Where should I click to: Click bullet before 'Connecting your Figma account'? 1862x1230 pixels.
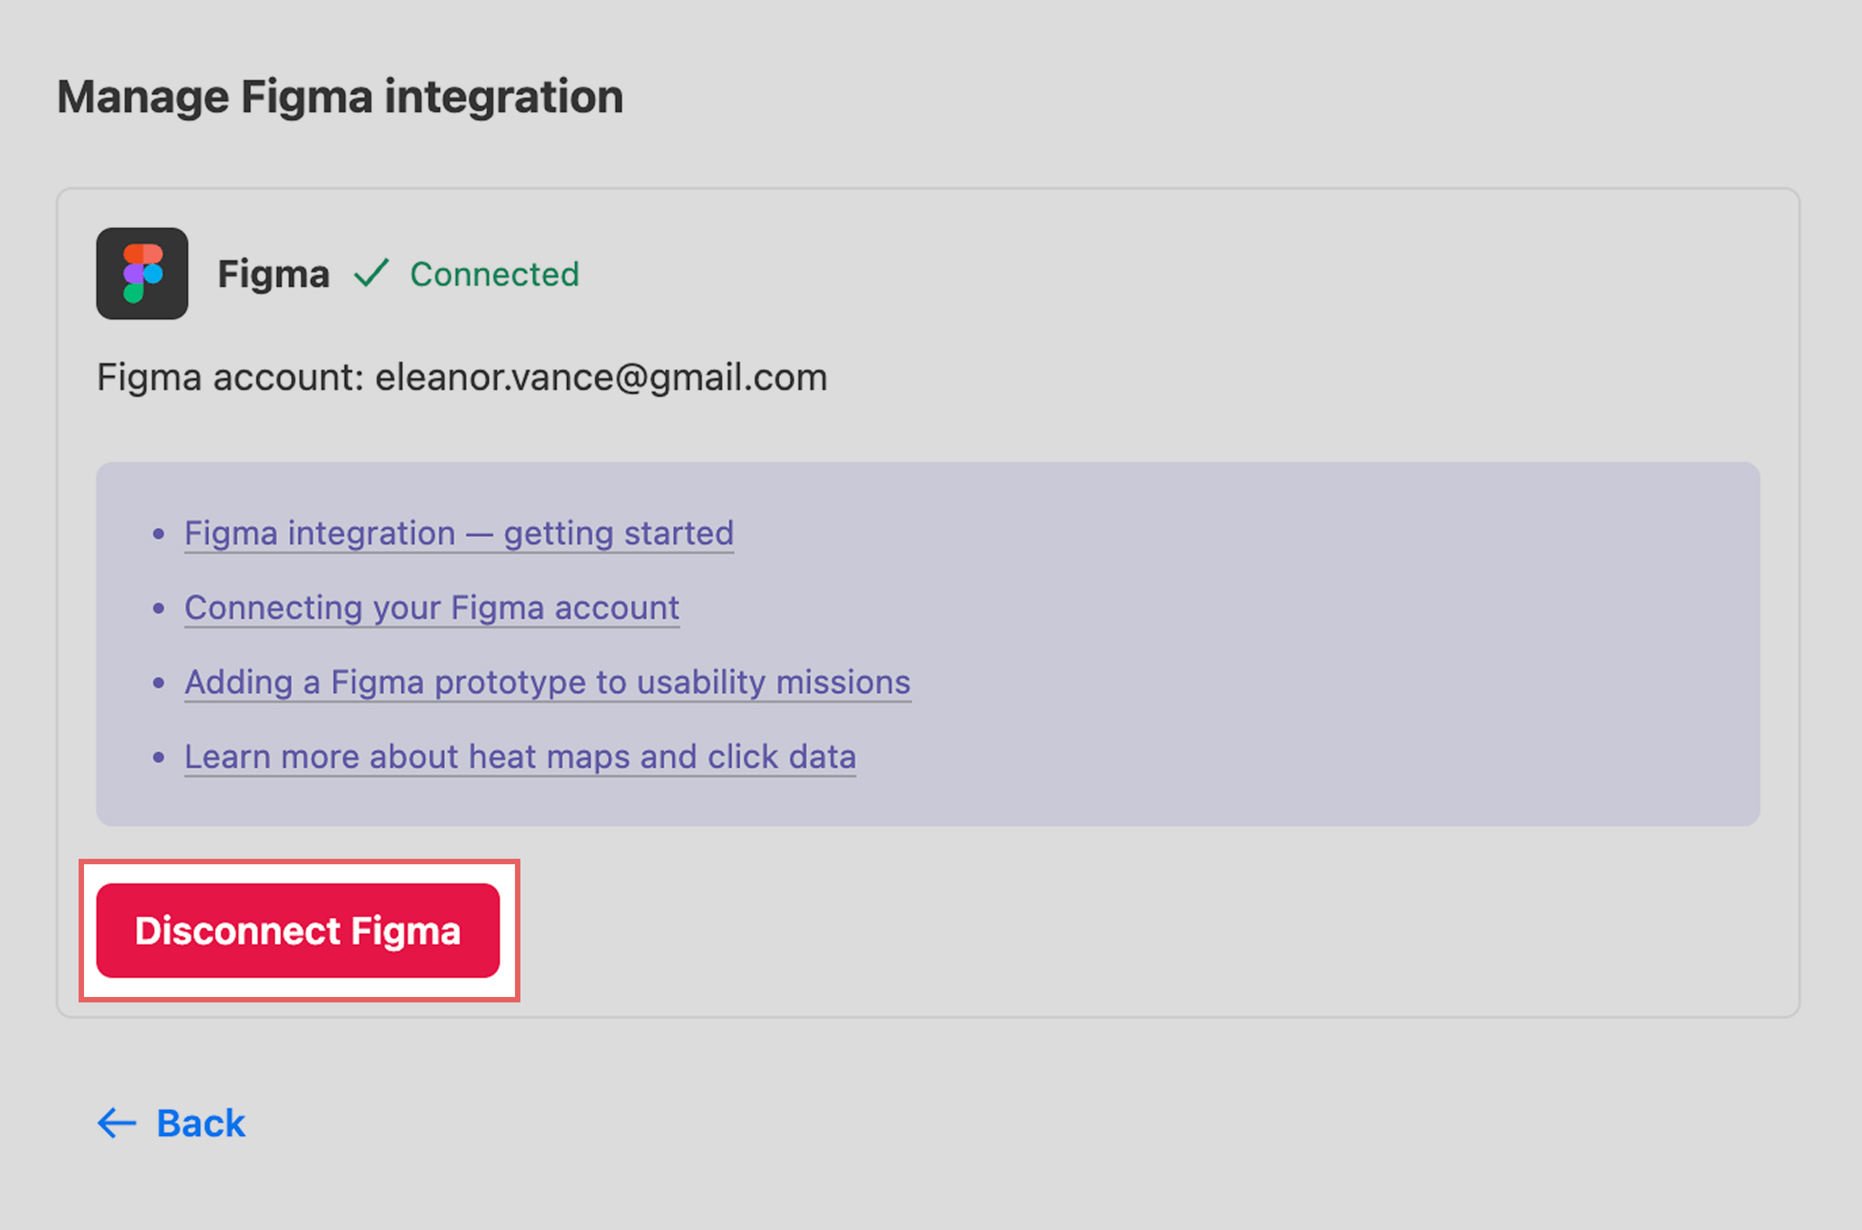tap(159, 609)
